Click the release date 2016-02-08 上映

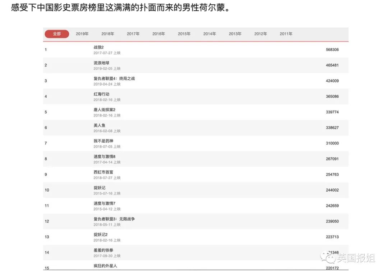pos(107,131)
